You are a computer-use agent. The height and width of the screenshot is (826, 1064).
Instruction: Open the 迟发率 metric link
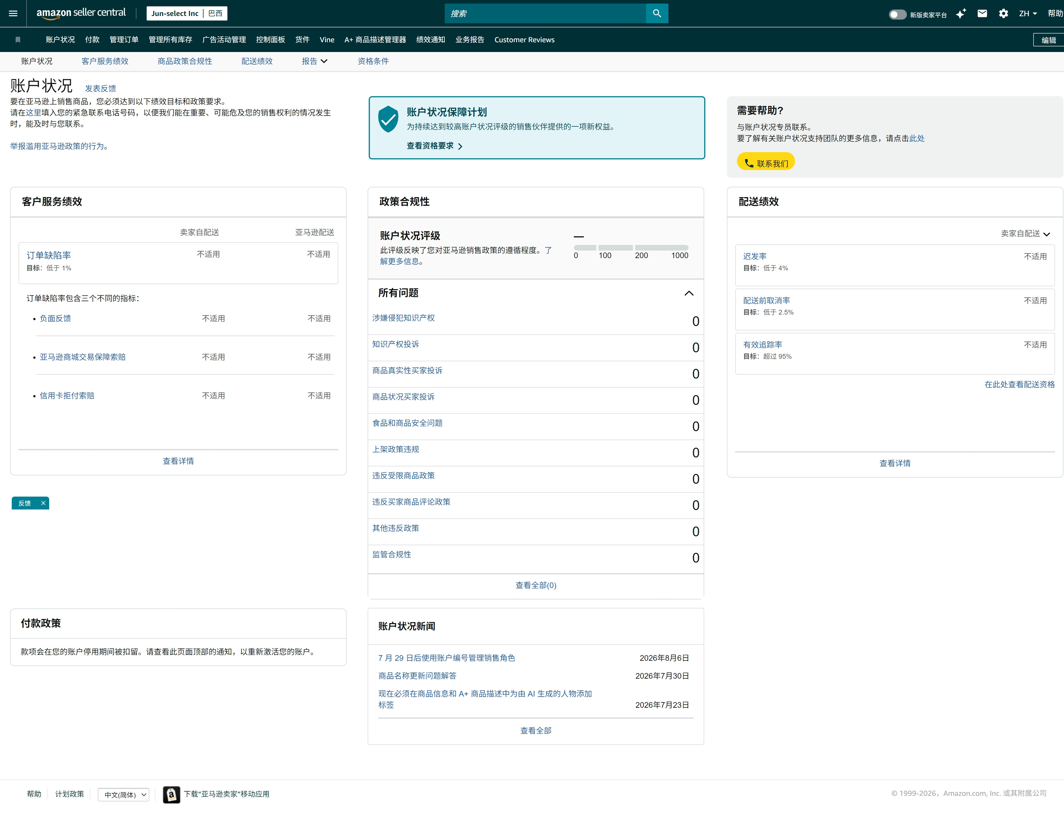(755, 256)
